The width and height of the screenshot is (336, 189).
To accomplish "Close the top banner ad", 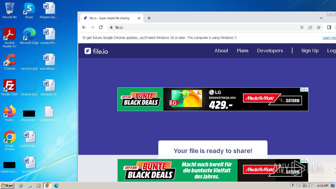I will [306, 90].
